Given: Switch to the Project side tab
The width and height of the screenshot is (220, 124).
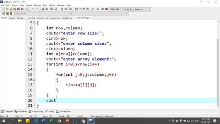Looking at the screenshot, I should pyautogui.click(x=4, y=18).
